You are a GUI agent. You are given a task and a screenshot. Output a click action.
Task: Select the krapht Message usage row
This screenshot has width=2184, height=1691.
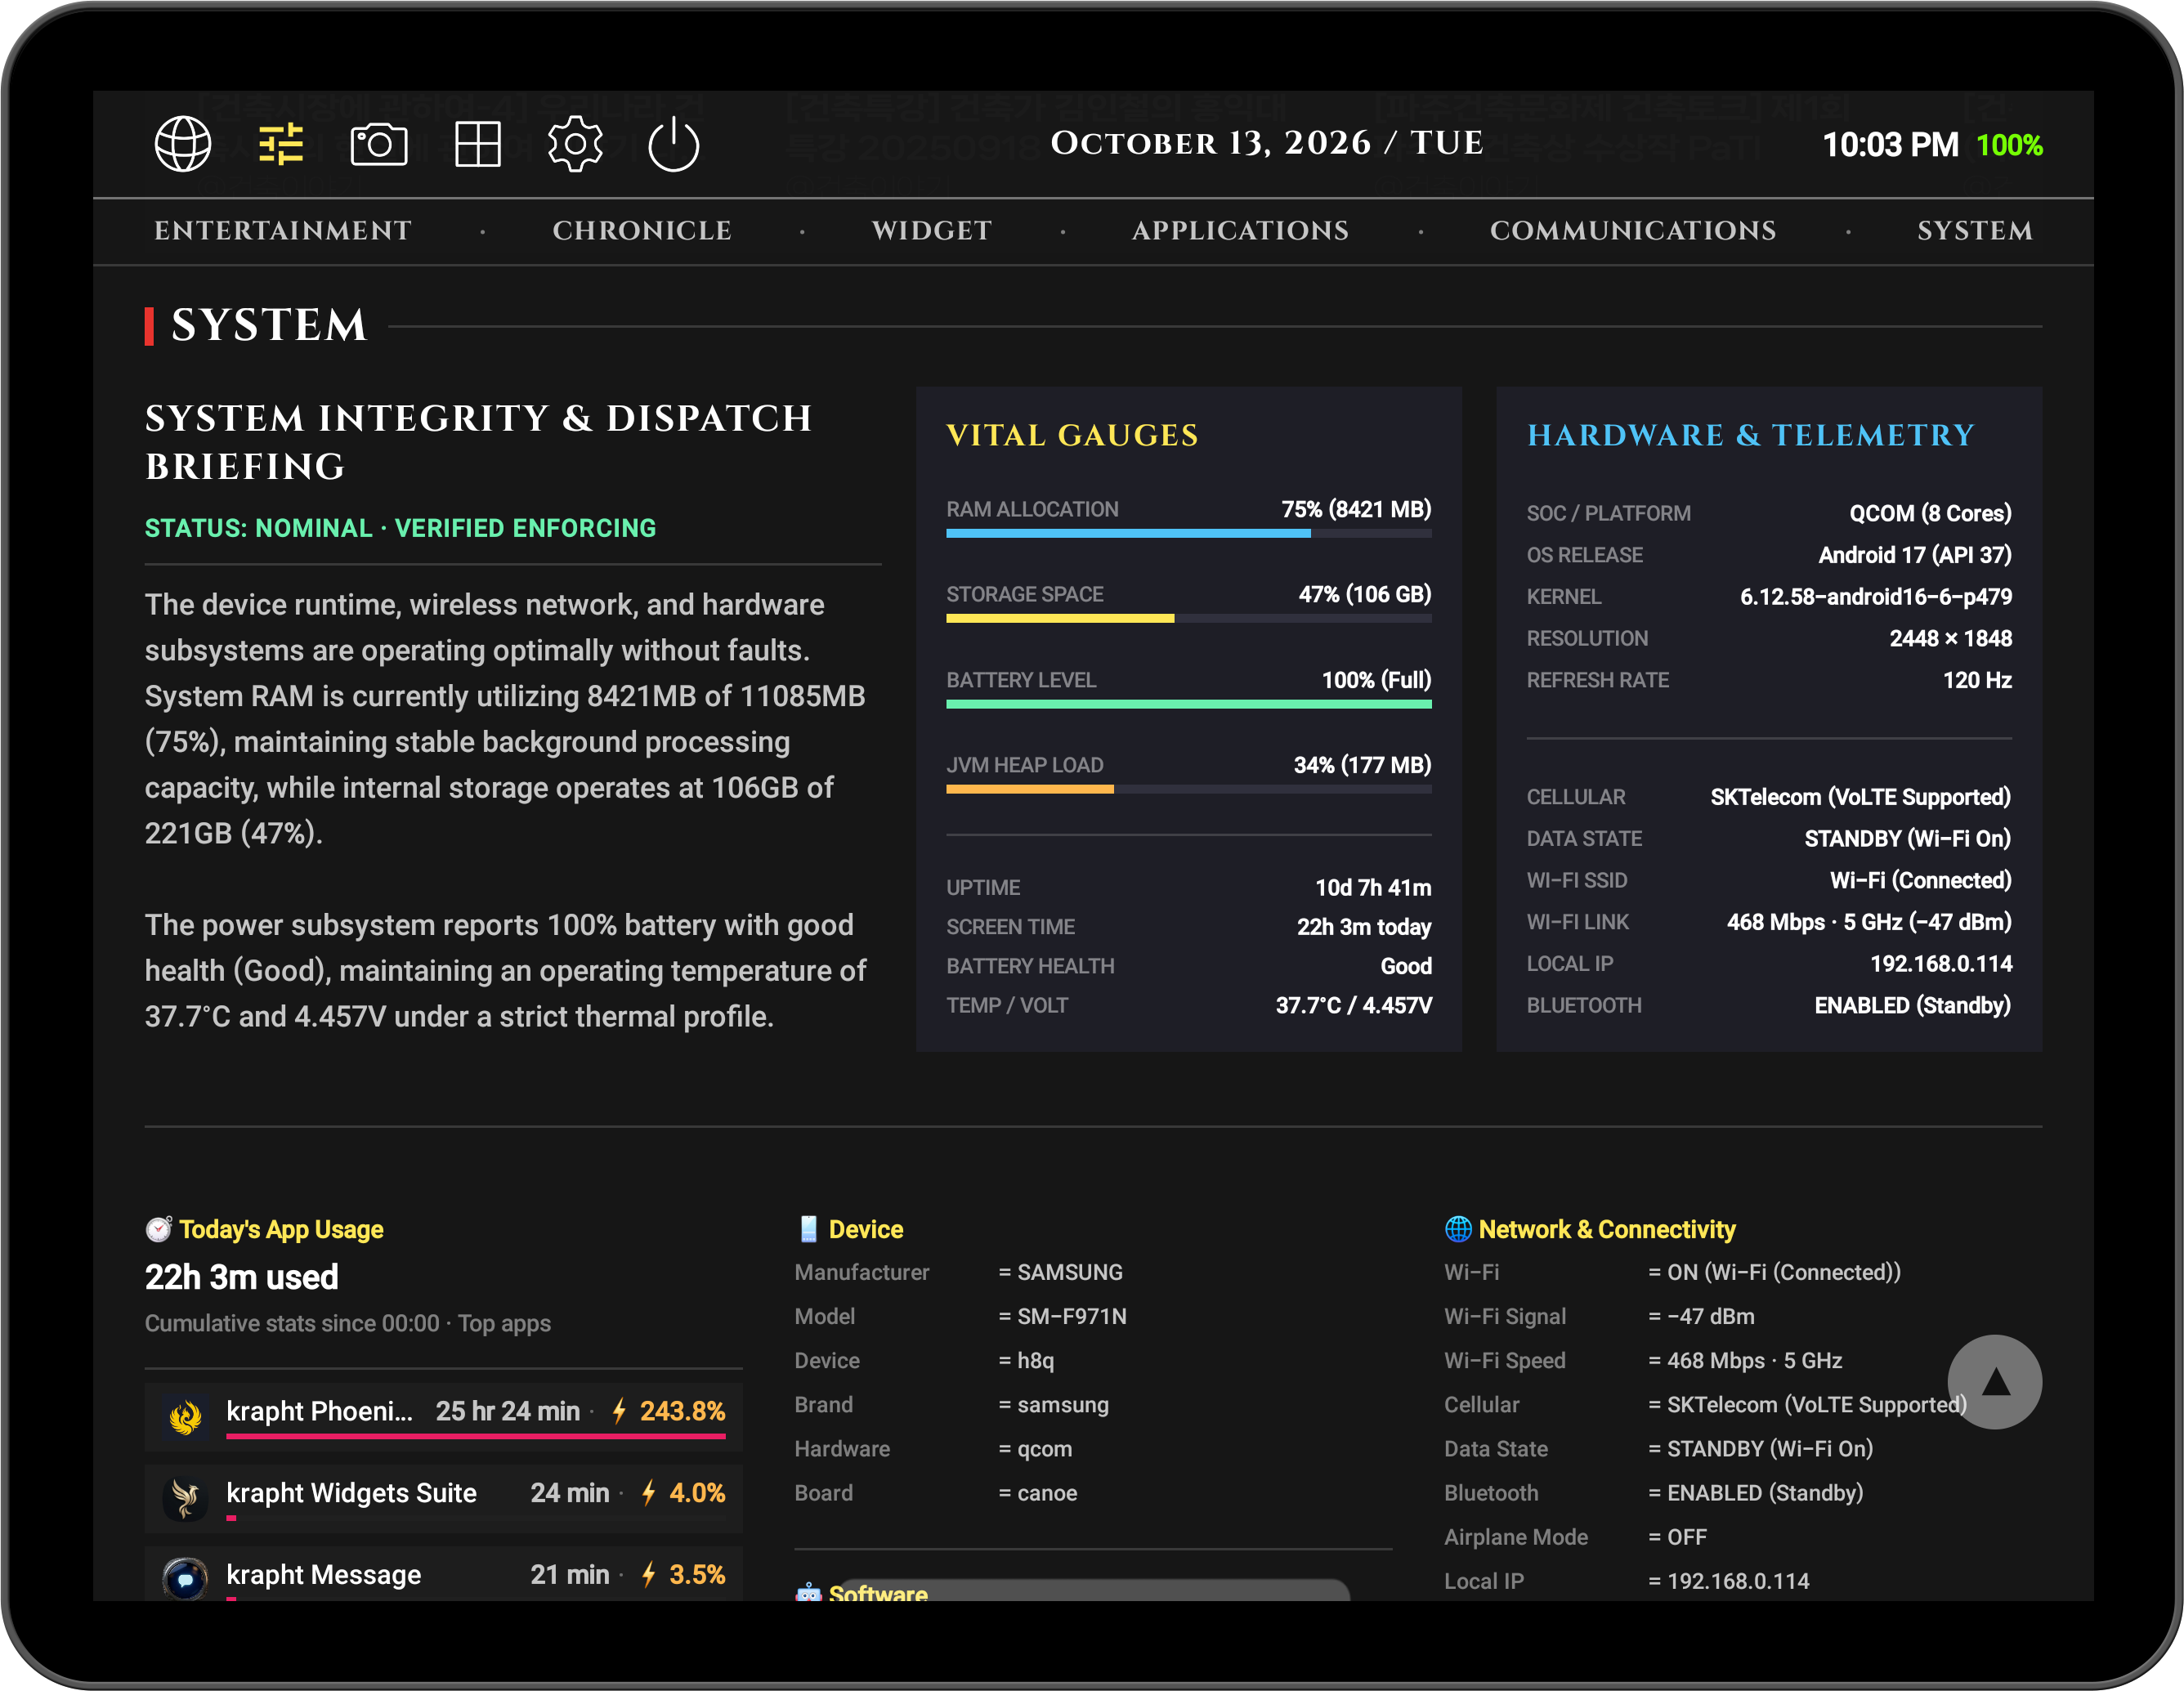[x=443, y=1575]
